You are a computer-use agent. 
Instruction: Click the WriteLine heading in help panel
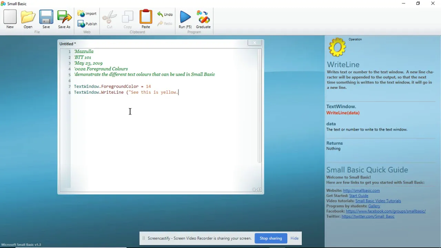point(343,65)
